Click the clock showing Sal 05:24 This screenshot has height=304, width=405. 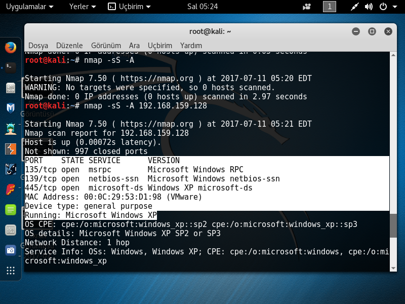click(202, 7)
